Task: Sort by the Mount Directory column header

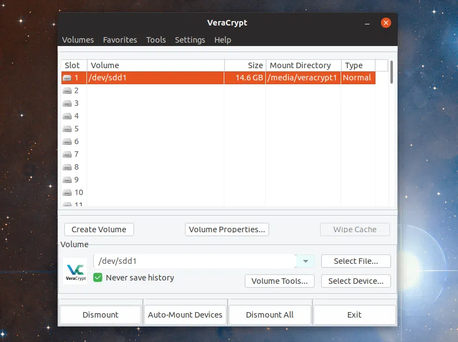Action: pyautogui.click(x=303, y=65)
